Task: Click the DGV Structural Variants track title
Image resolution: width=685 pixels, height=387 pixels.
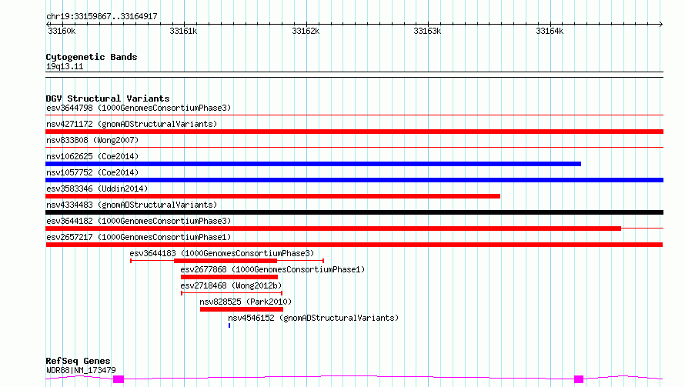Action: [108, 98]
